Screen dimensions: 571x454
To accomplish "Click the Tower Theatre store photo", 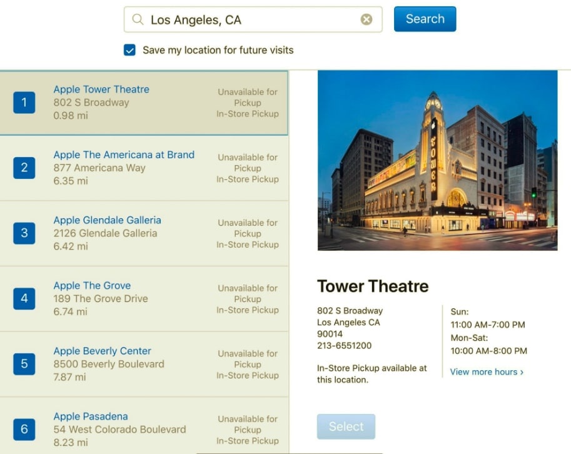I will coord(437,161).
